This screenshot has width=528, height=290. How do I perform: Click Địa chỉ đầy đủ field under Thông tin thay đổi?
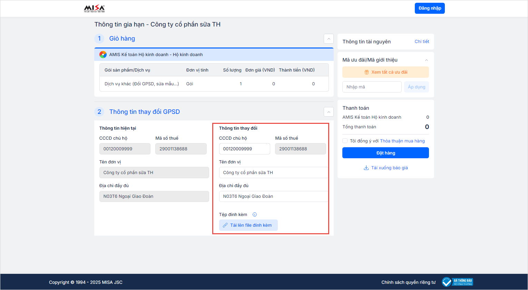[x=273, y=196]
